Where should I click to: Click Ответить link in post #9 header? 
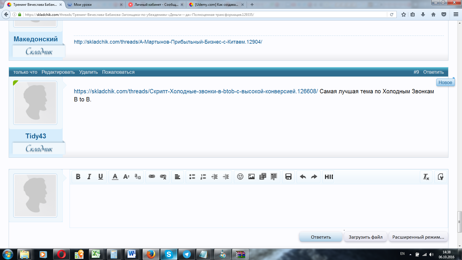click(x=433, y=72)
